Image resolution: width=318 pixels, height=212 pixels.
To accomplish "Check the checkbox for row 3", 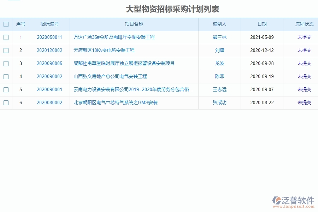I will tap(6, 63).
